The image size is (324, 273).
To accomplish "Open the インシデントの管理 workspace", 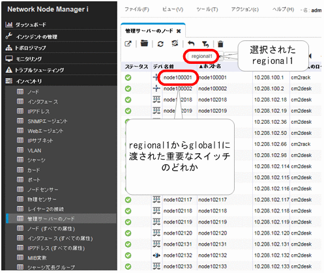I will pyautogui.click(x=37, y=36).
